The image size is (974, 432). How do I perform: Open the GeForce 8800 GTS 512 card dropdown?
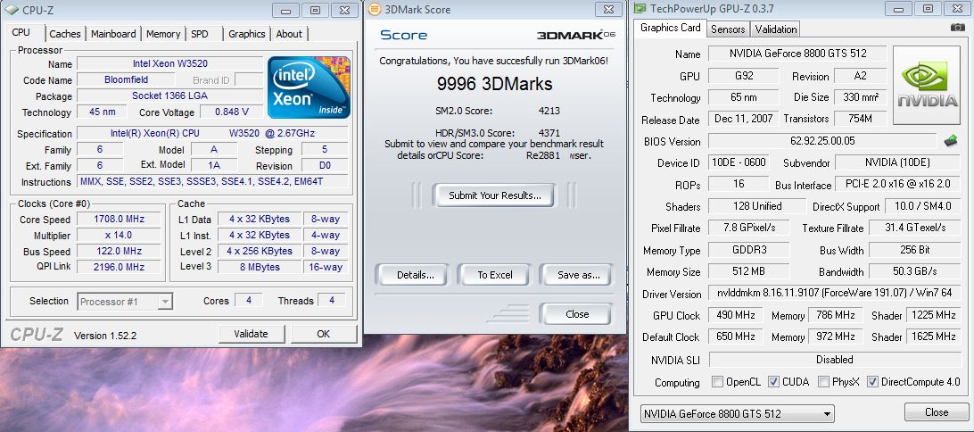click(x=738, y=413)
